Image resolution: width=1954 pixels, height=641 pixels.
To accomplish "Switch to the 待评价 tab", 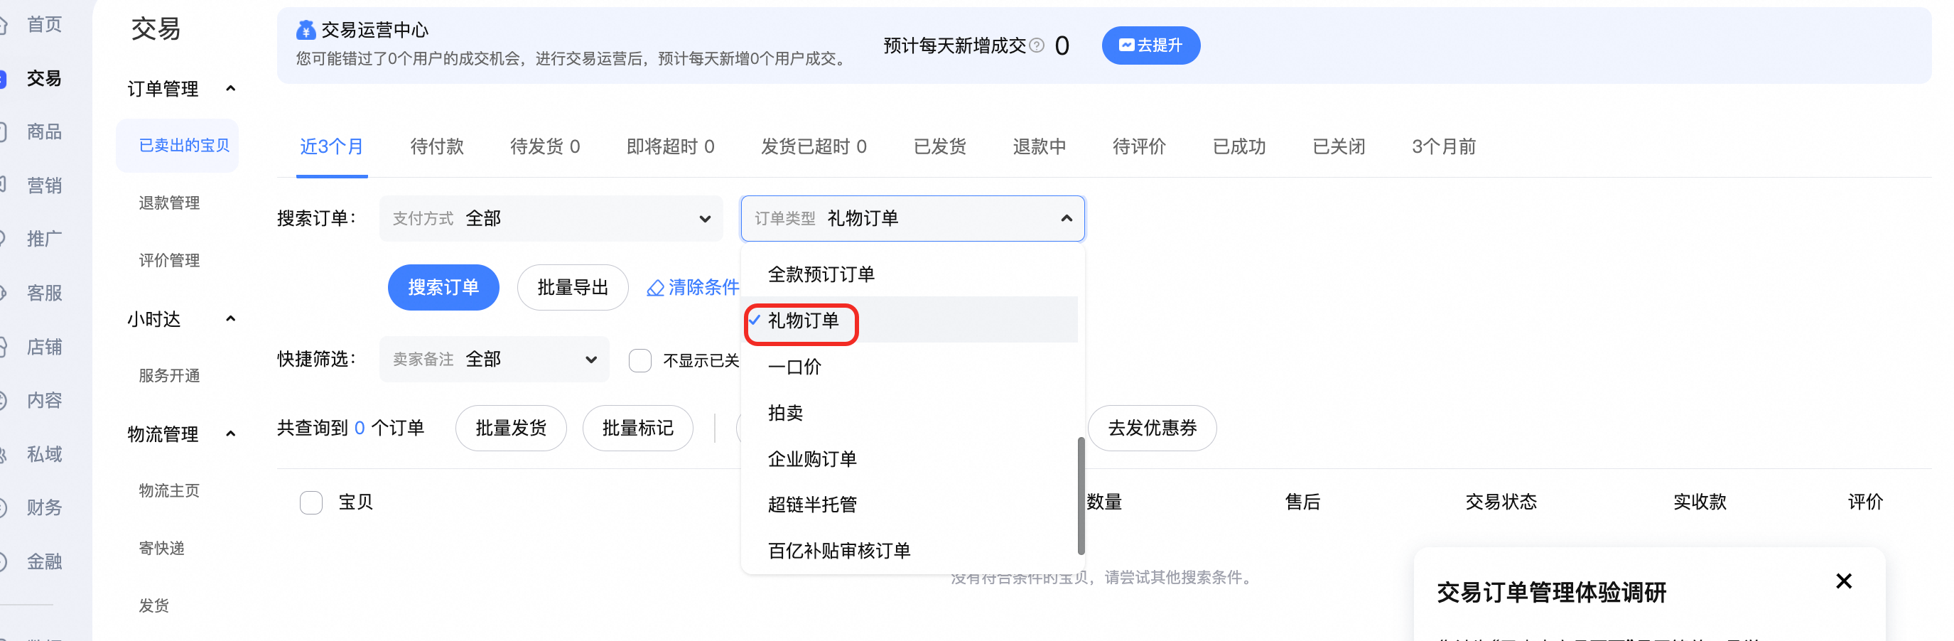I will click(x=1138, y=146).
